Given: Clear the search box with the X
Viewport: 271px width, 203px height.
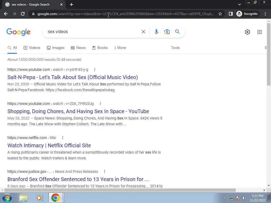Looking at the screenshot, I should [143, 32].
